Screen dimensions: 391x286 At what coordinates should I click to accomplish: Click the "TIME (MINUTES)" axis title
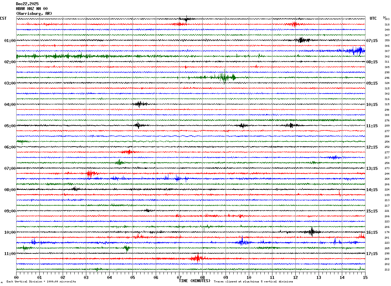195,281
